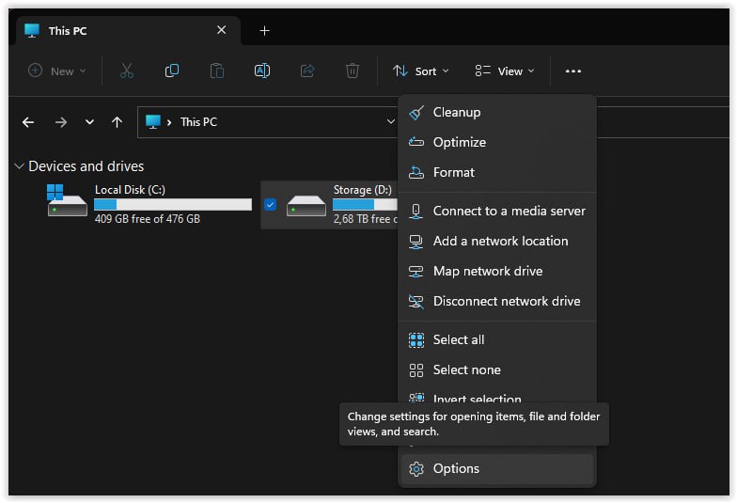
Task: Choose Format from the menu
Action: pyautogui.click(x=497, y=173)
